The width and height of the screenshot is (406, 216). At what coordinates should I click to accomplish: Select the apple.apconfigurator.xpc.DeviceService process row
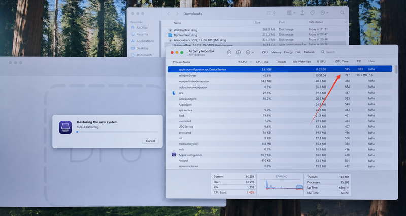(280, 69)
